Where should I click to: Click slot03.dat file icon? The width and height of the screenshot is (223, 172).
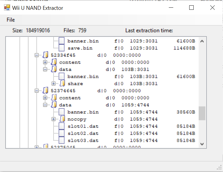pyautogui.click(x=62, y=140)
